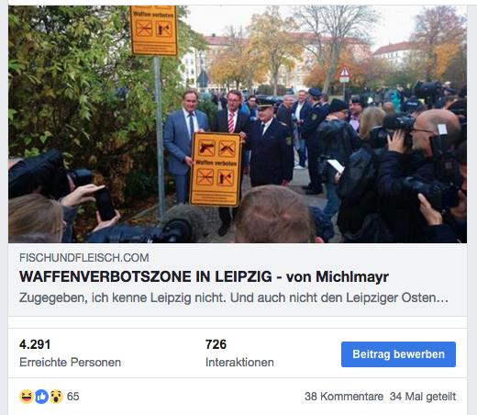Click the Wow surprised reaction emoji
Viewport: 477px width, 415px height.
56,397
